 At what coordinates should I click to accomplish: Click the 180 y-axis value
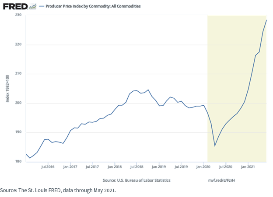click(18, 161)
